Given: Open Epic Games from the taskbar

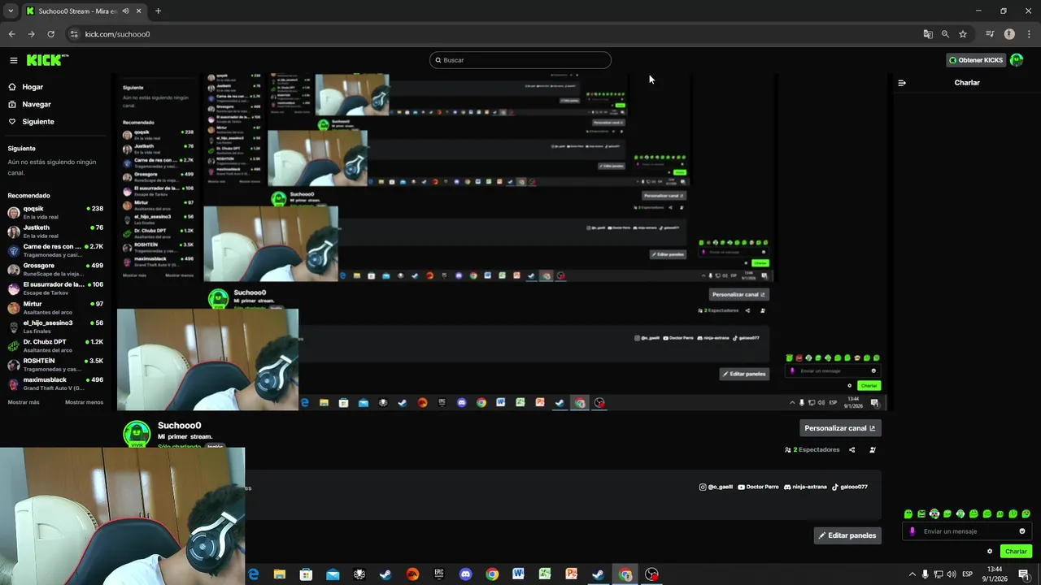Looking at the screenshot, I should 439,574.
